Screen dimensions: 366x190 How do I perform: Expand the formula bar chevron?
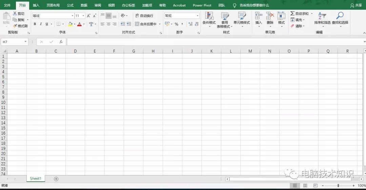[x=364, y=42]
